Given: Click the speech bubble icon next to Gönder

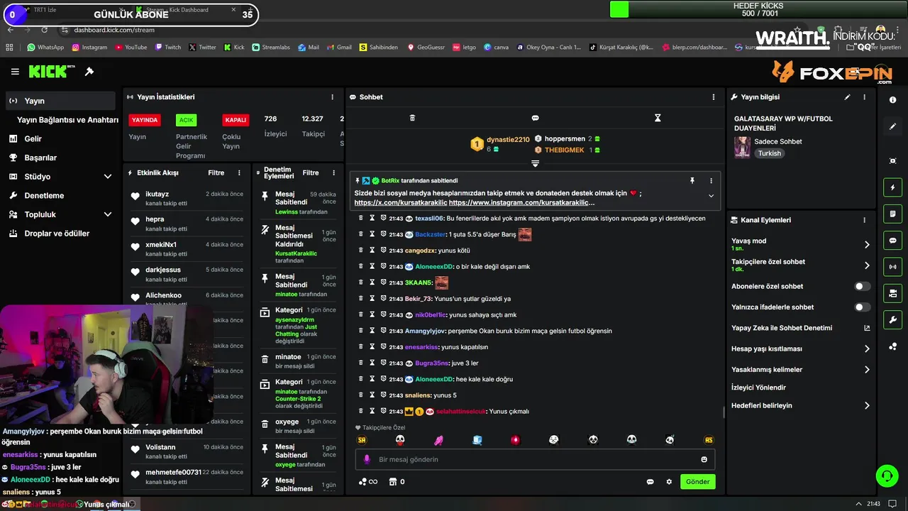Looking at the screenshot, I should 650,482.
